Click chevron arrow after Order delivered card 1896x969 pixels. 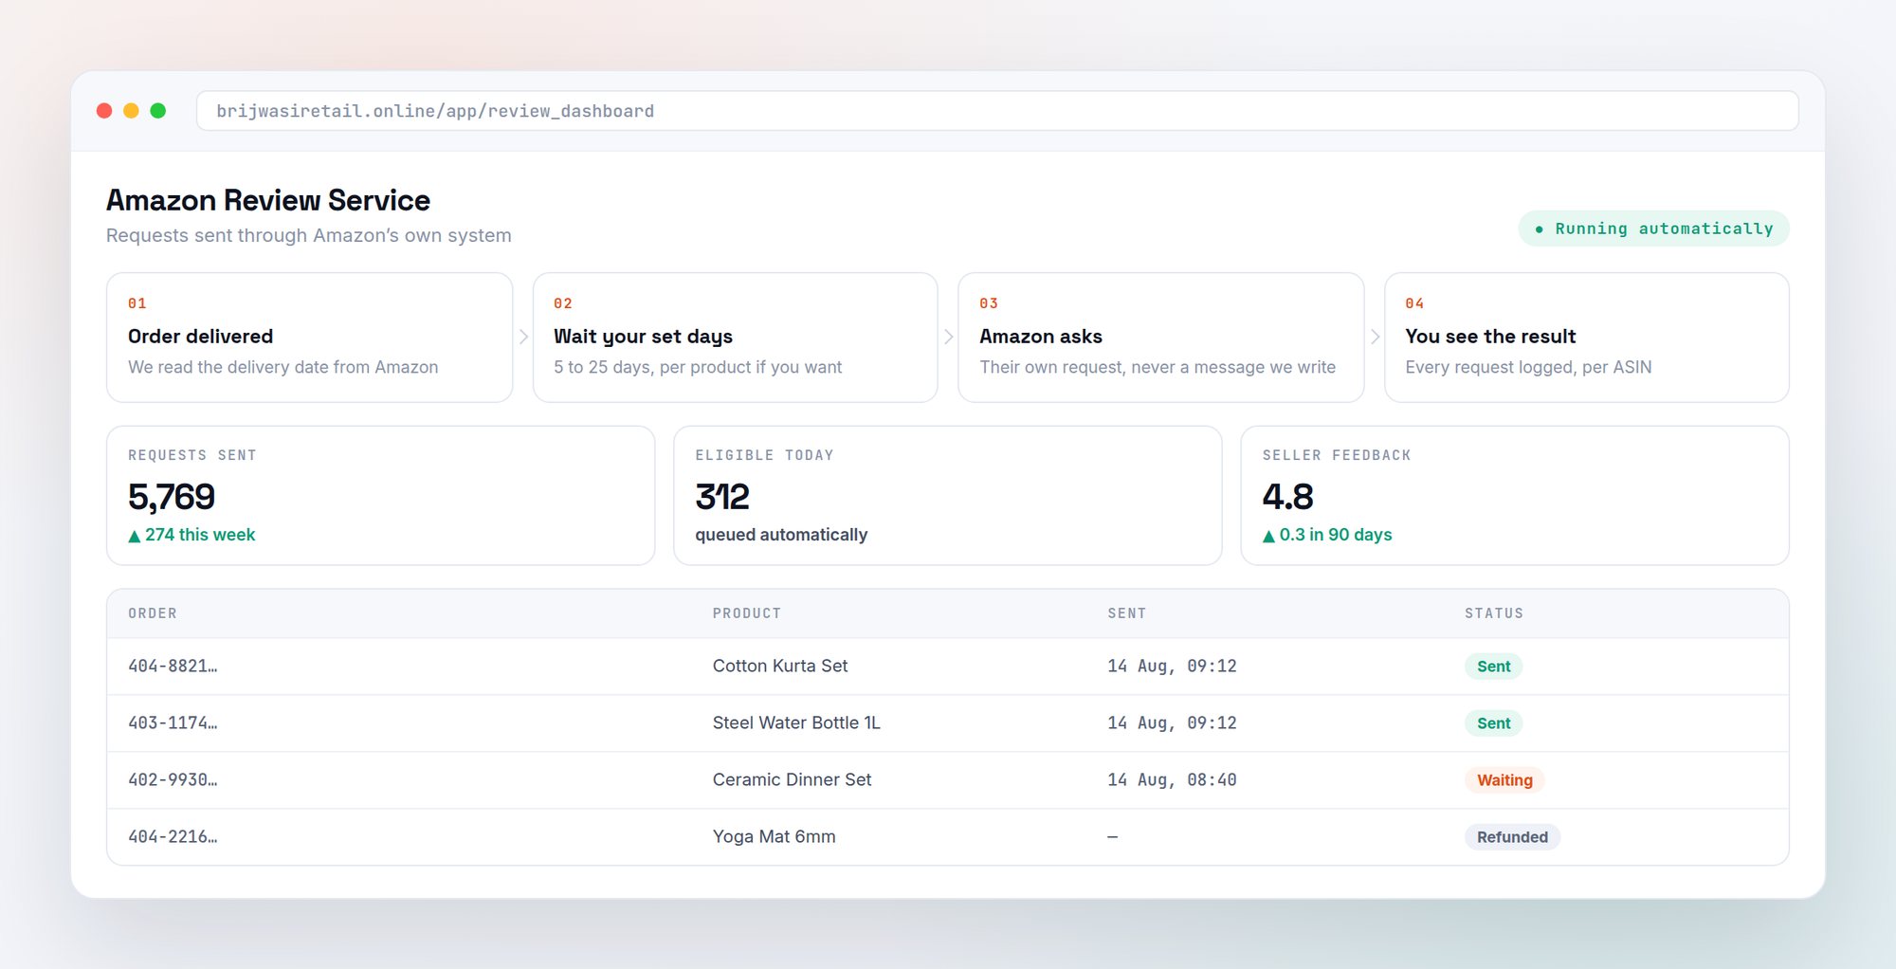(523, 337)
